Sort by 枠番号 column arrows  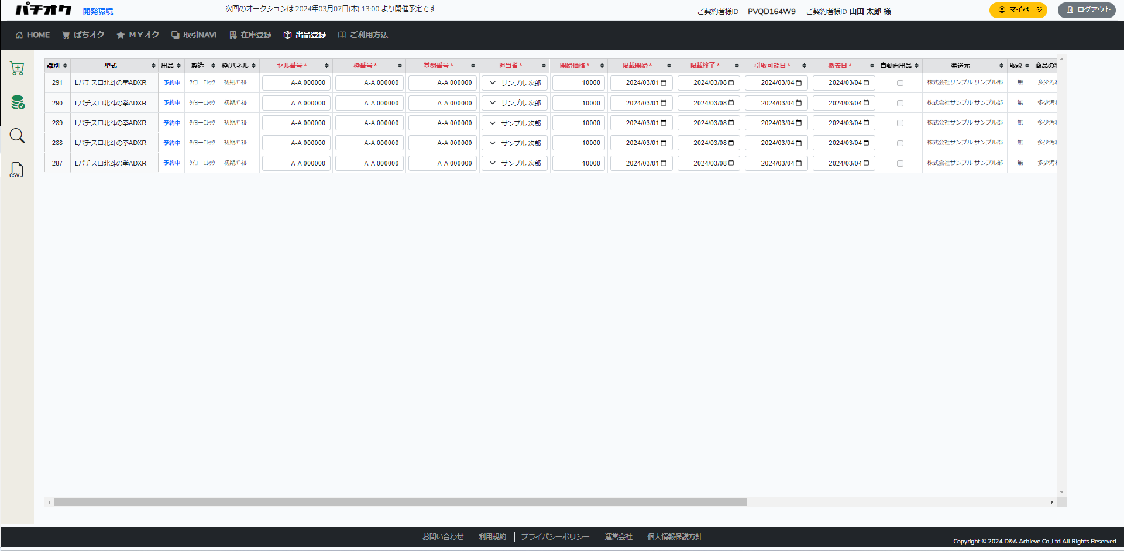pos(400,66)
